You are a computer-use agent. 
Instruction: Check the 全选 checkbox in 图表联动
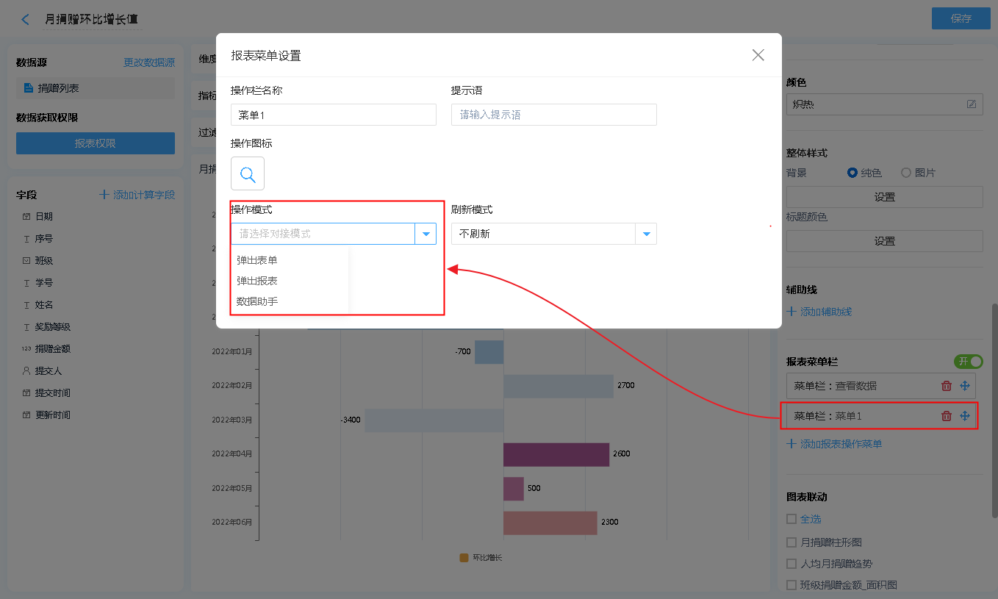(791, 519)
